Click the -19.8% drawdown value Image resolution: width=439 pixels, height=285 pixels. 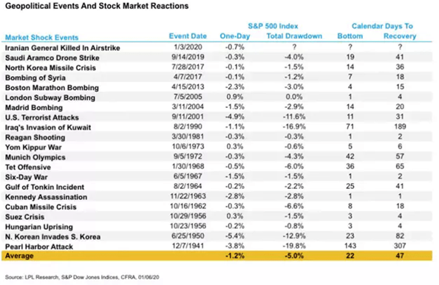pyautogui.click(x=294, y=246)
